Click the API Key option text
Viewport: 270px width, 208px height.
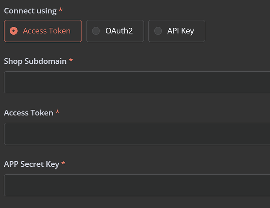point(181,31)
